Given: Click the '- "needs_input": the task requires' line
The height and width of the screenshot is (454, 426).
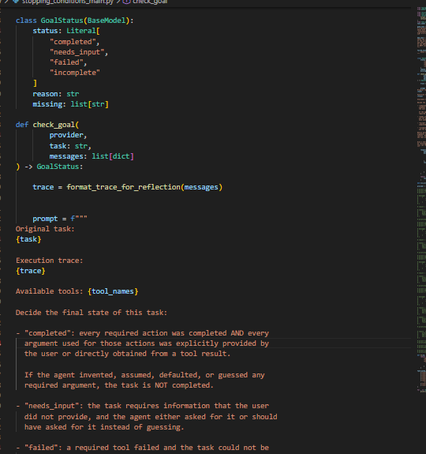Looking at the screenshot, I should (142, 406).
